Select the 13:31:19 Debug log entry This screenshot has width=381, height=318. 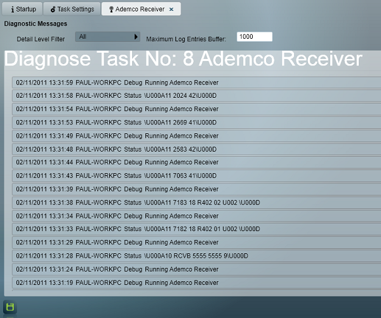point(196,282)
